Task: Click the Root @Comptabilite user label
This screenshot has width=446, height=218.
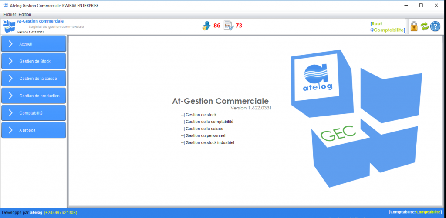Action: point(387,27)
